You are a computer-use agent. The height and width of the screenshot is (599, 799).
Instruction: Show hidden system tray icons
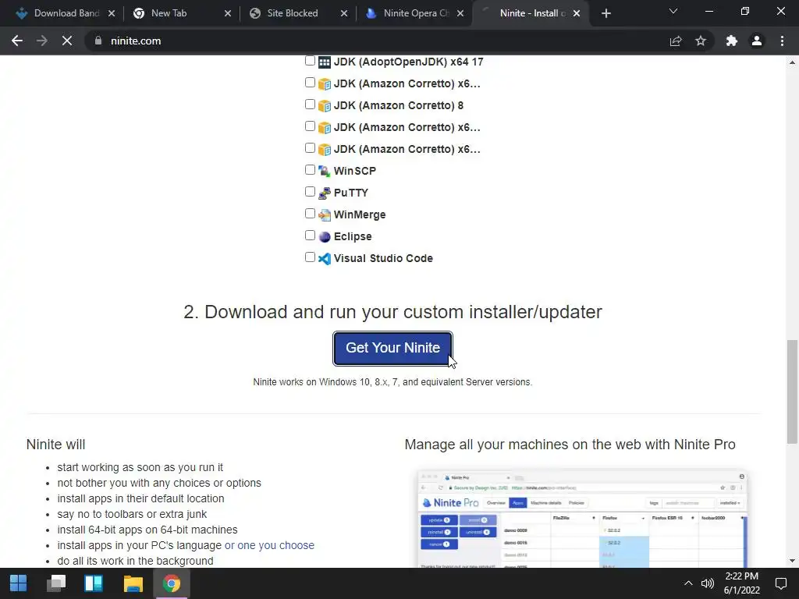pos(688,583)
